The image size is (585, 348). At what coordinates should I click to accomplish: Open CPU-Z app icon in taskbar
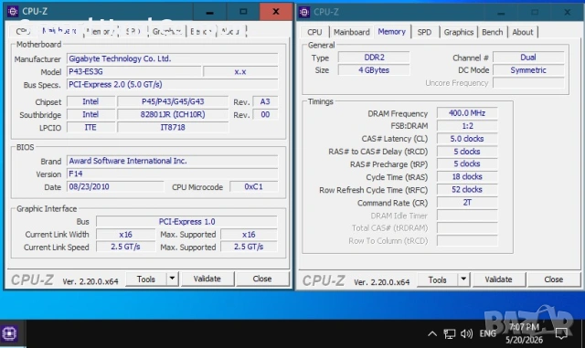[9, 333]
